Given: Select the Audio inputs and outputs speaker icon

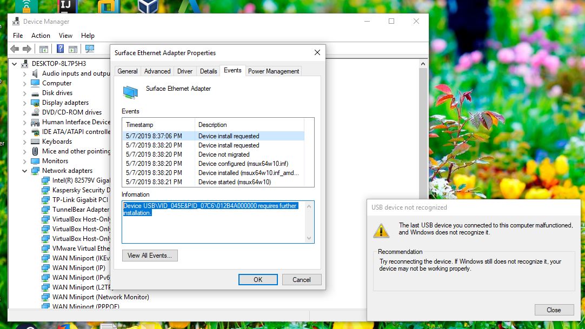Looking at the screenshot, I should 35,73.
